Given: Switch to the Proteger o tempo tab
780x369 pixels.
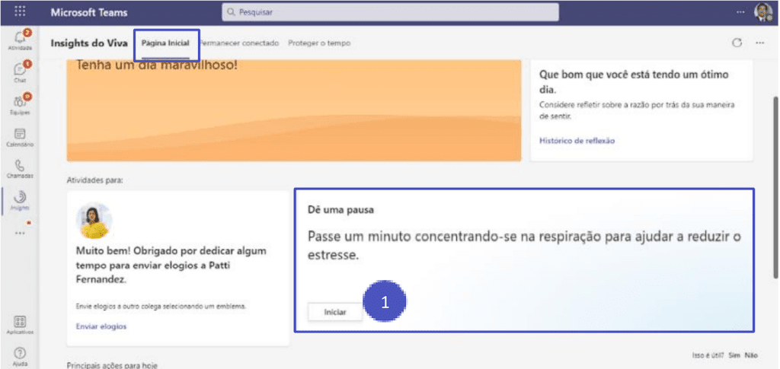Looking at the screenshot, I should (x=319, y=43).
